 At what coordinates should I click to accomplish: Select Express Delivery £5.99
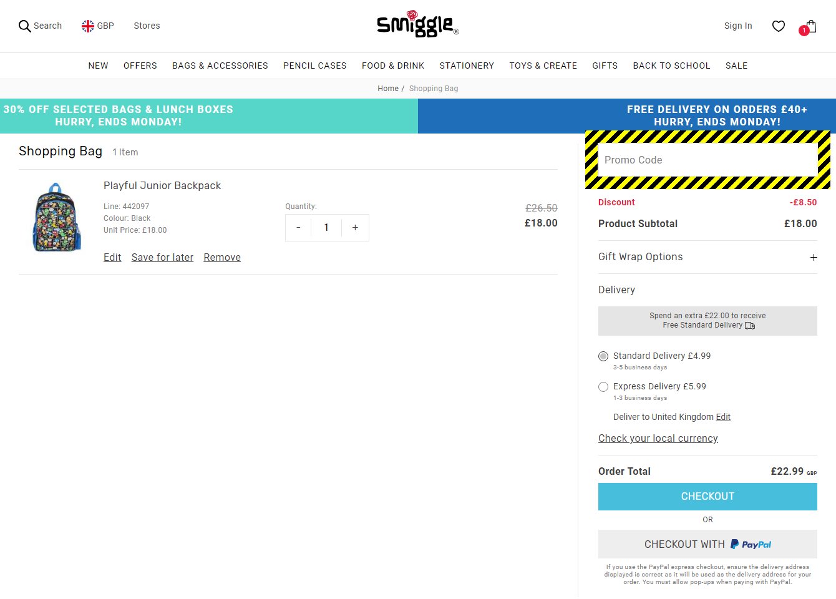tap(603, 387)
